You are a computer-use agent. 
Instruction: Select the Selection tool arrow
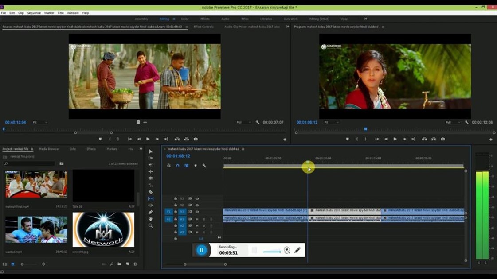(x=151, y=151)
